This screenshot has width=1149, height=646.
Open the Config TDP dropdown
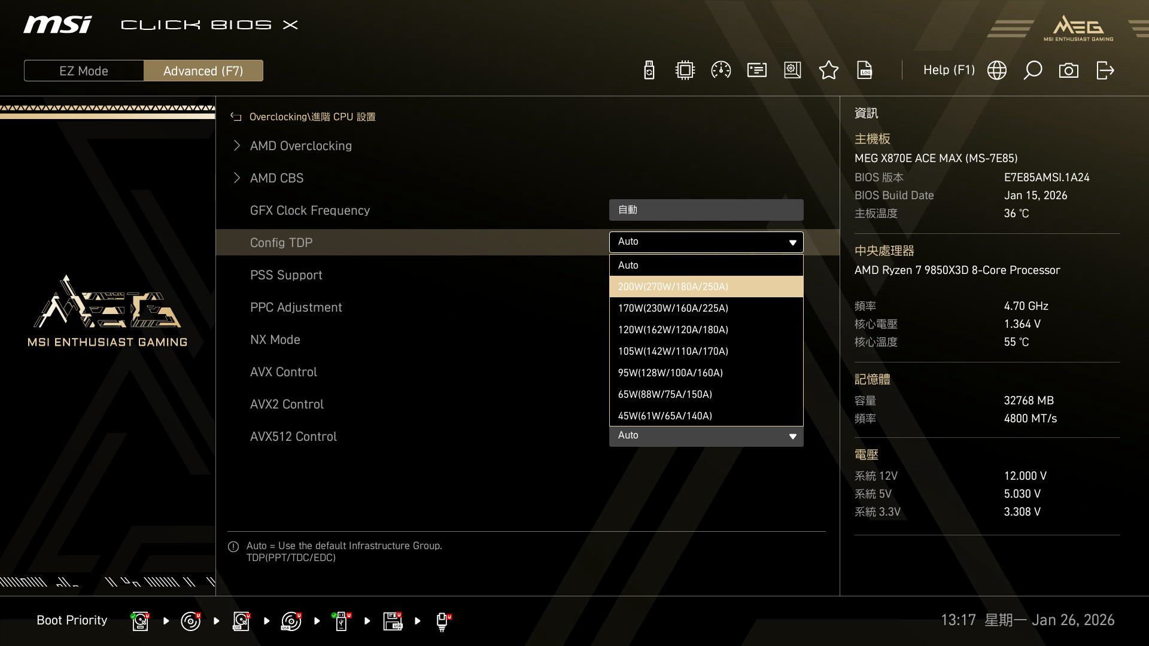706,242
